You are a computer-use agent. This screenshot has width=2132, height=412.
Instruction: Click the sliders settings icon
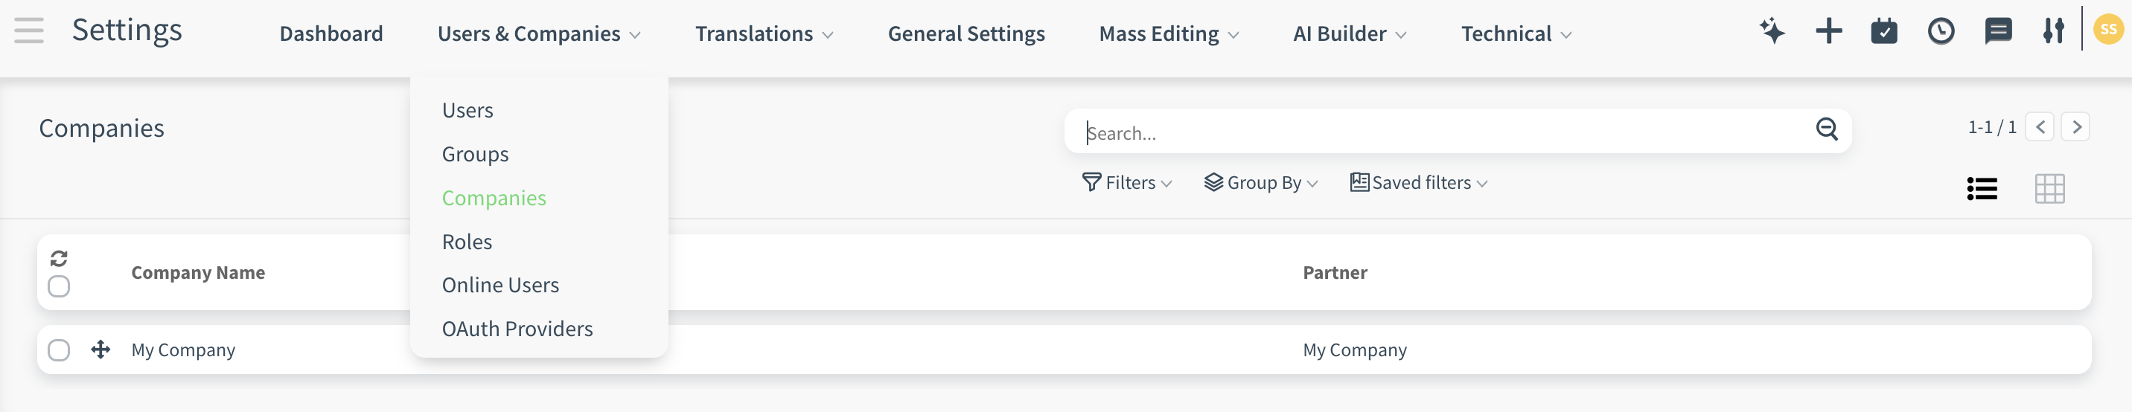tap(2052, 31)
